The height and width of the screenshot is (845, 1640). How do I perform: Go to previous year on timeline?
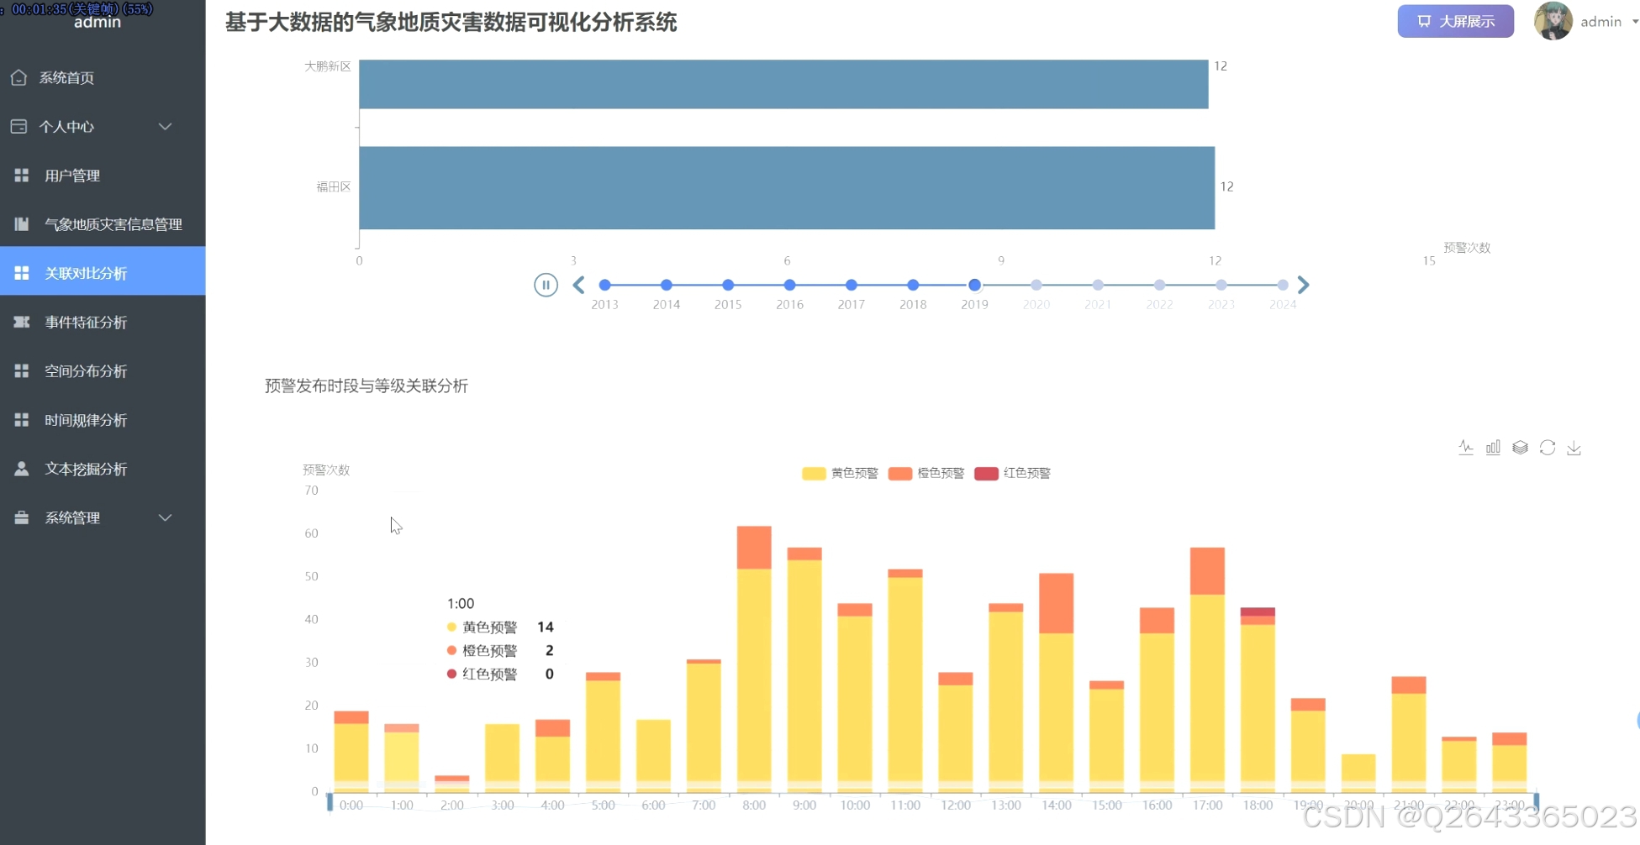(x=578, y=285)
